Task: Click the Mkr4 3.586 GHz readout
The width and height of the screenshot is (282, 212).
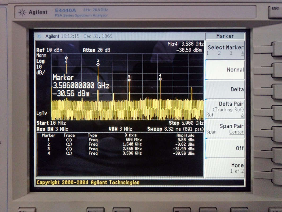Action: tap(186, 44)
